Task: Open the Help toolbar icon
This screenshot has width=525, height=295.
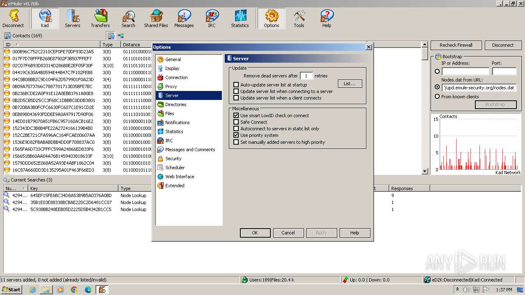Action: [327, 18]
